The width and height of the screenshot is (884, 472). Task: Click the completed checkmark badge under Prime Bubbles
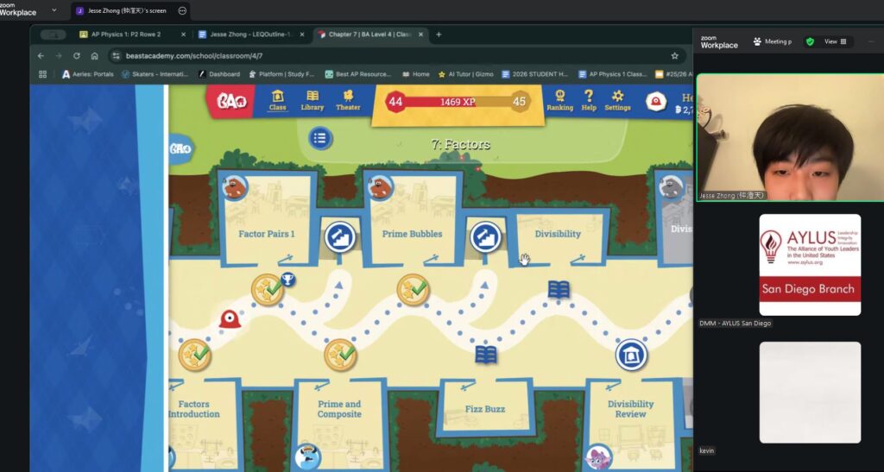pyautogui.click(x=414, y=290)
